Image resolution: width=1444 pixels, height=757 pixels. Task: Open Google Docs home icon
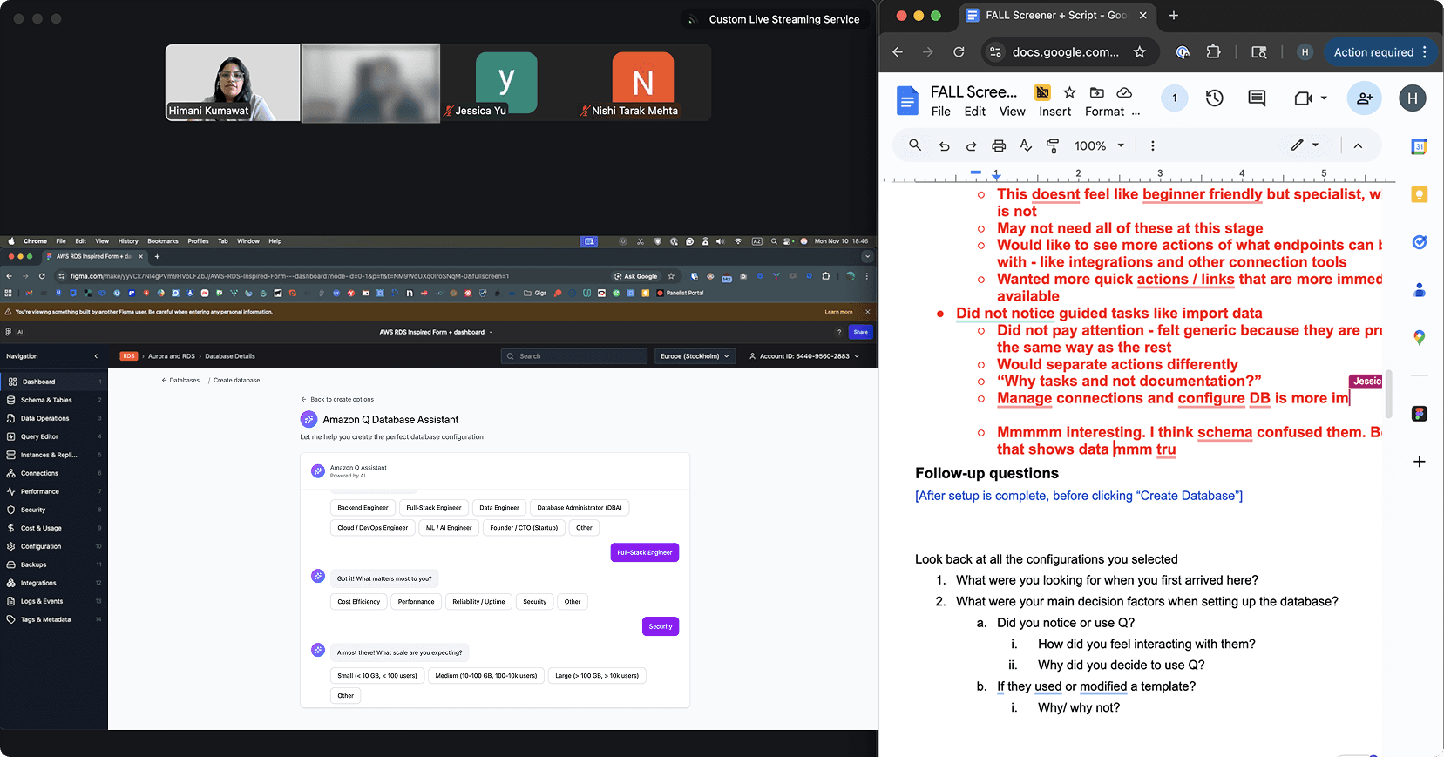[x=908, y=101]
